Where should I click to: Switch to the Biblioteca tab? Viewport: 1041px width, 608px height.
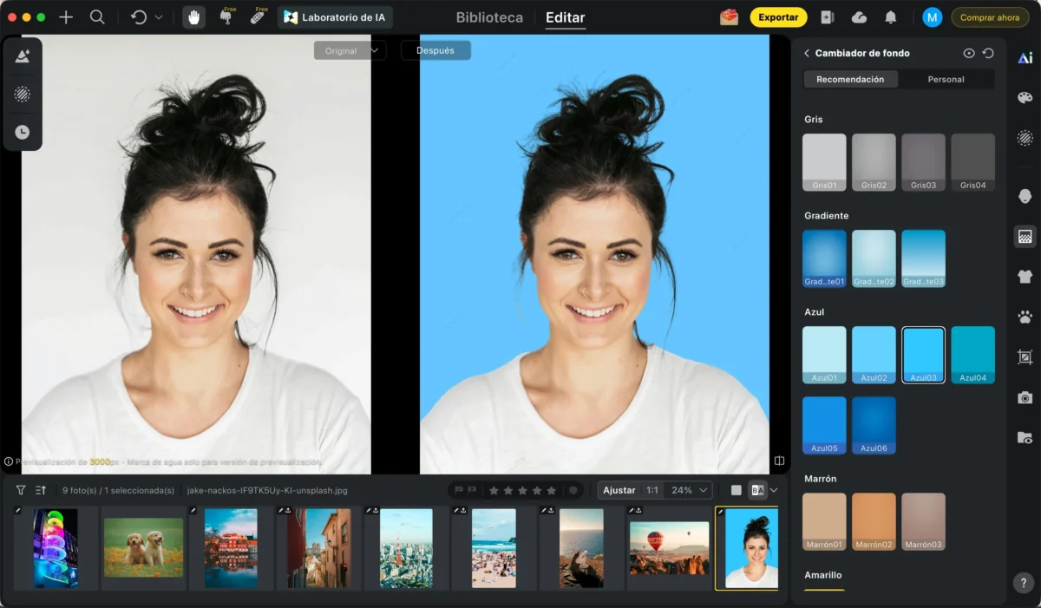tap(489, 17)
